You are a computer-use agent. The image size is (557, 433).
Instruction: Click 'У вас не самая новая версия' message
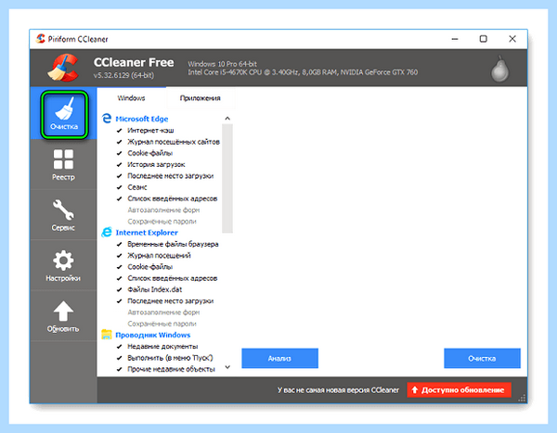338,390
